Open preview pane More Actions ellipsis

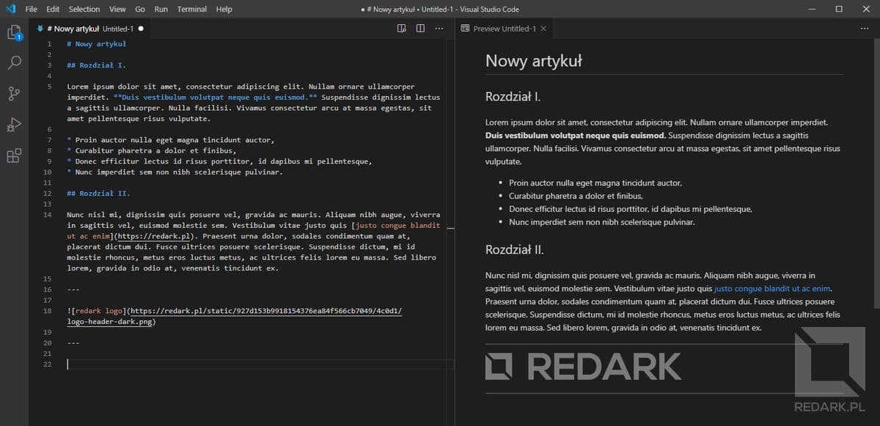click(x=864, y=29)
